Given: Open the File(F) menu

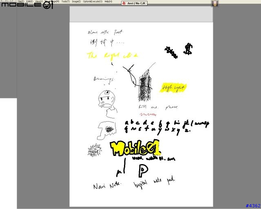Looking at the screenshot, I should (21, 2).
